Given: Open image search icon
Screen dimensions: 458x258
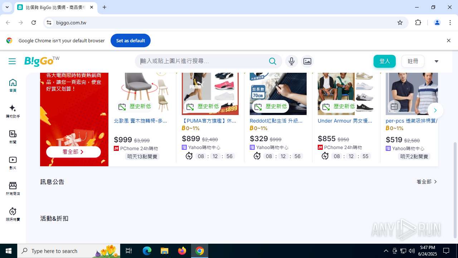Looking at the screenshot, I should point(307,61).
